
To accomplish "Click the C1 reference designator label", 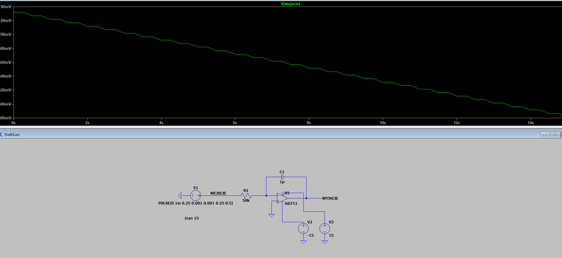I will pyautogui.click(x=282, y=172).
